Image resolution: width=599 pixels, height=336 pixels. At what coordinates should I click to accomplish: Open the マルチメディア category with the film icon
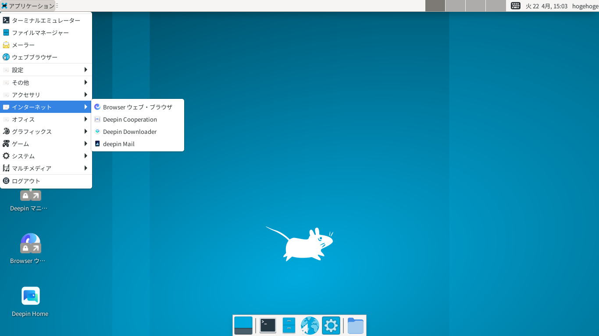(46, 168)
